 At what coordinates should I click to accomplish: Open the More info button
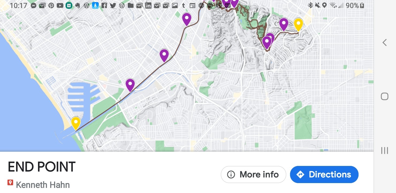[x=253, y=175]
